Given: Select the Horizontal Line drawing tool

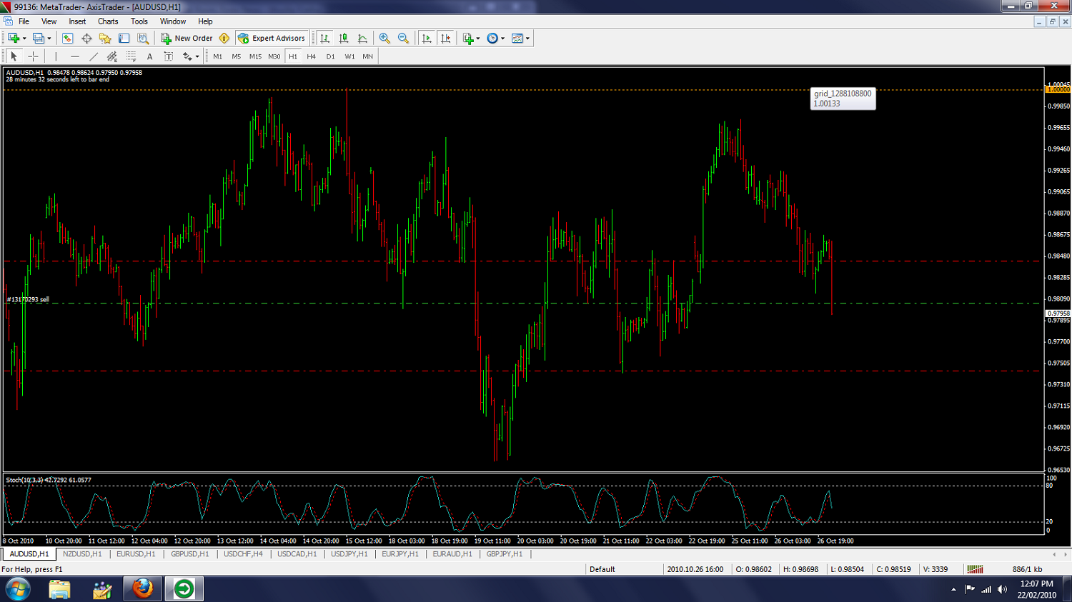Looking at the screenshot, I should [x=74, y=56].
